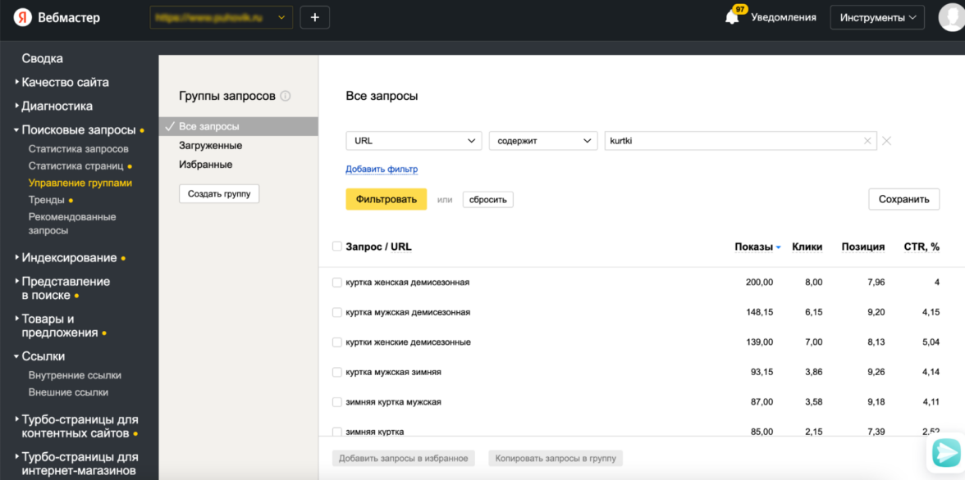965x480 pixels.
Task: Open notifications bell icon
Action: 732,17
